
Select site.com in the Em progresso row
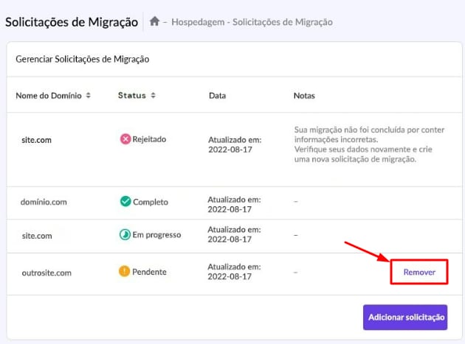point(36,236)
